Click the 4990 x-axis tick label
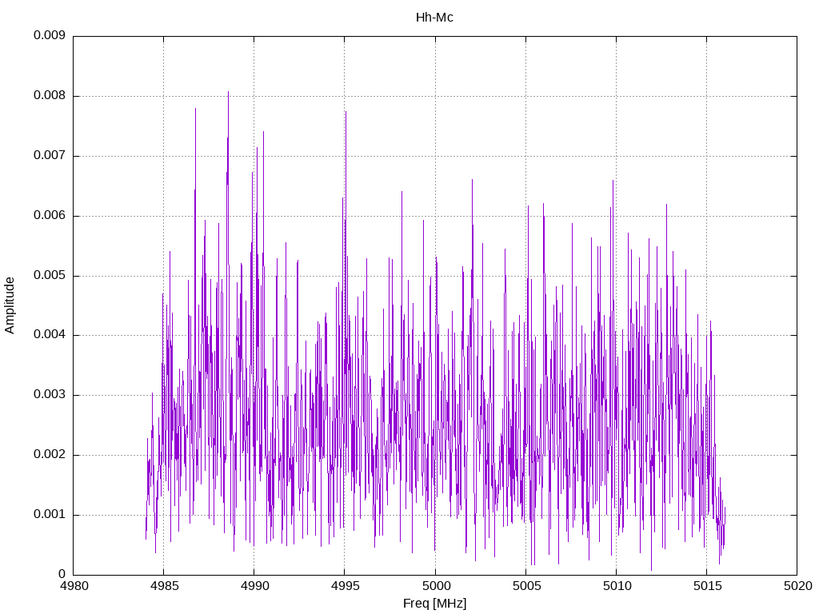This screenshot has width=819, height=614. (254, 586)
